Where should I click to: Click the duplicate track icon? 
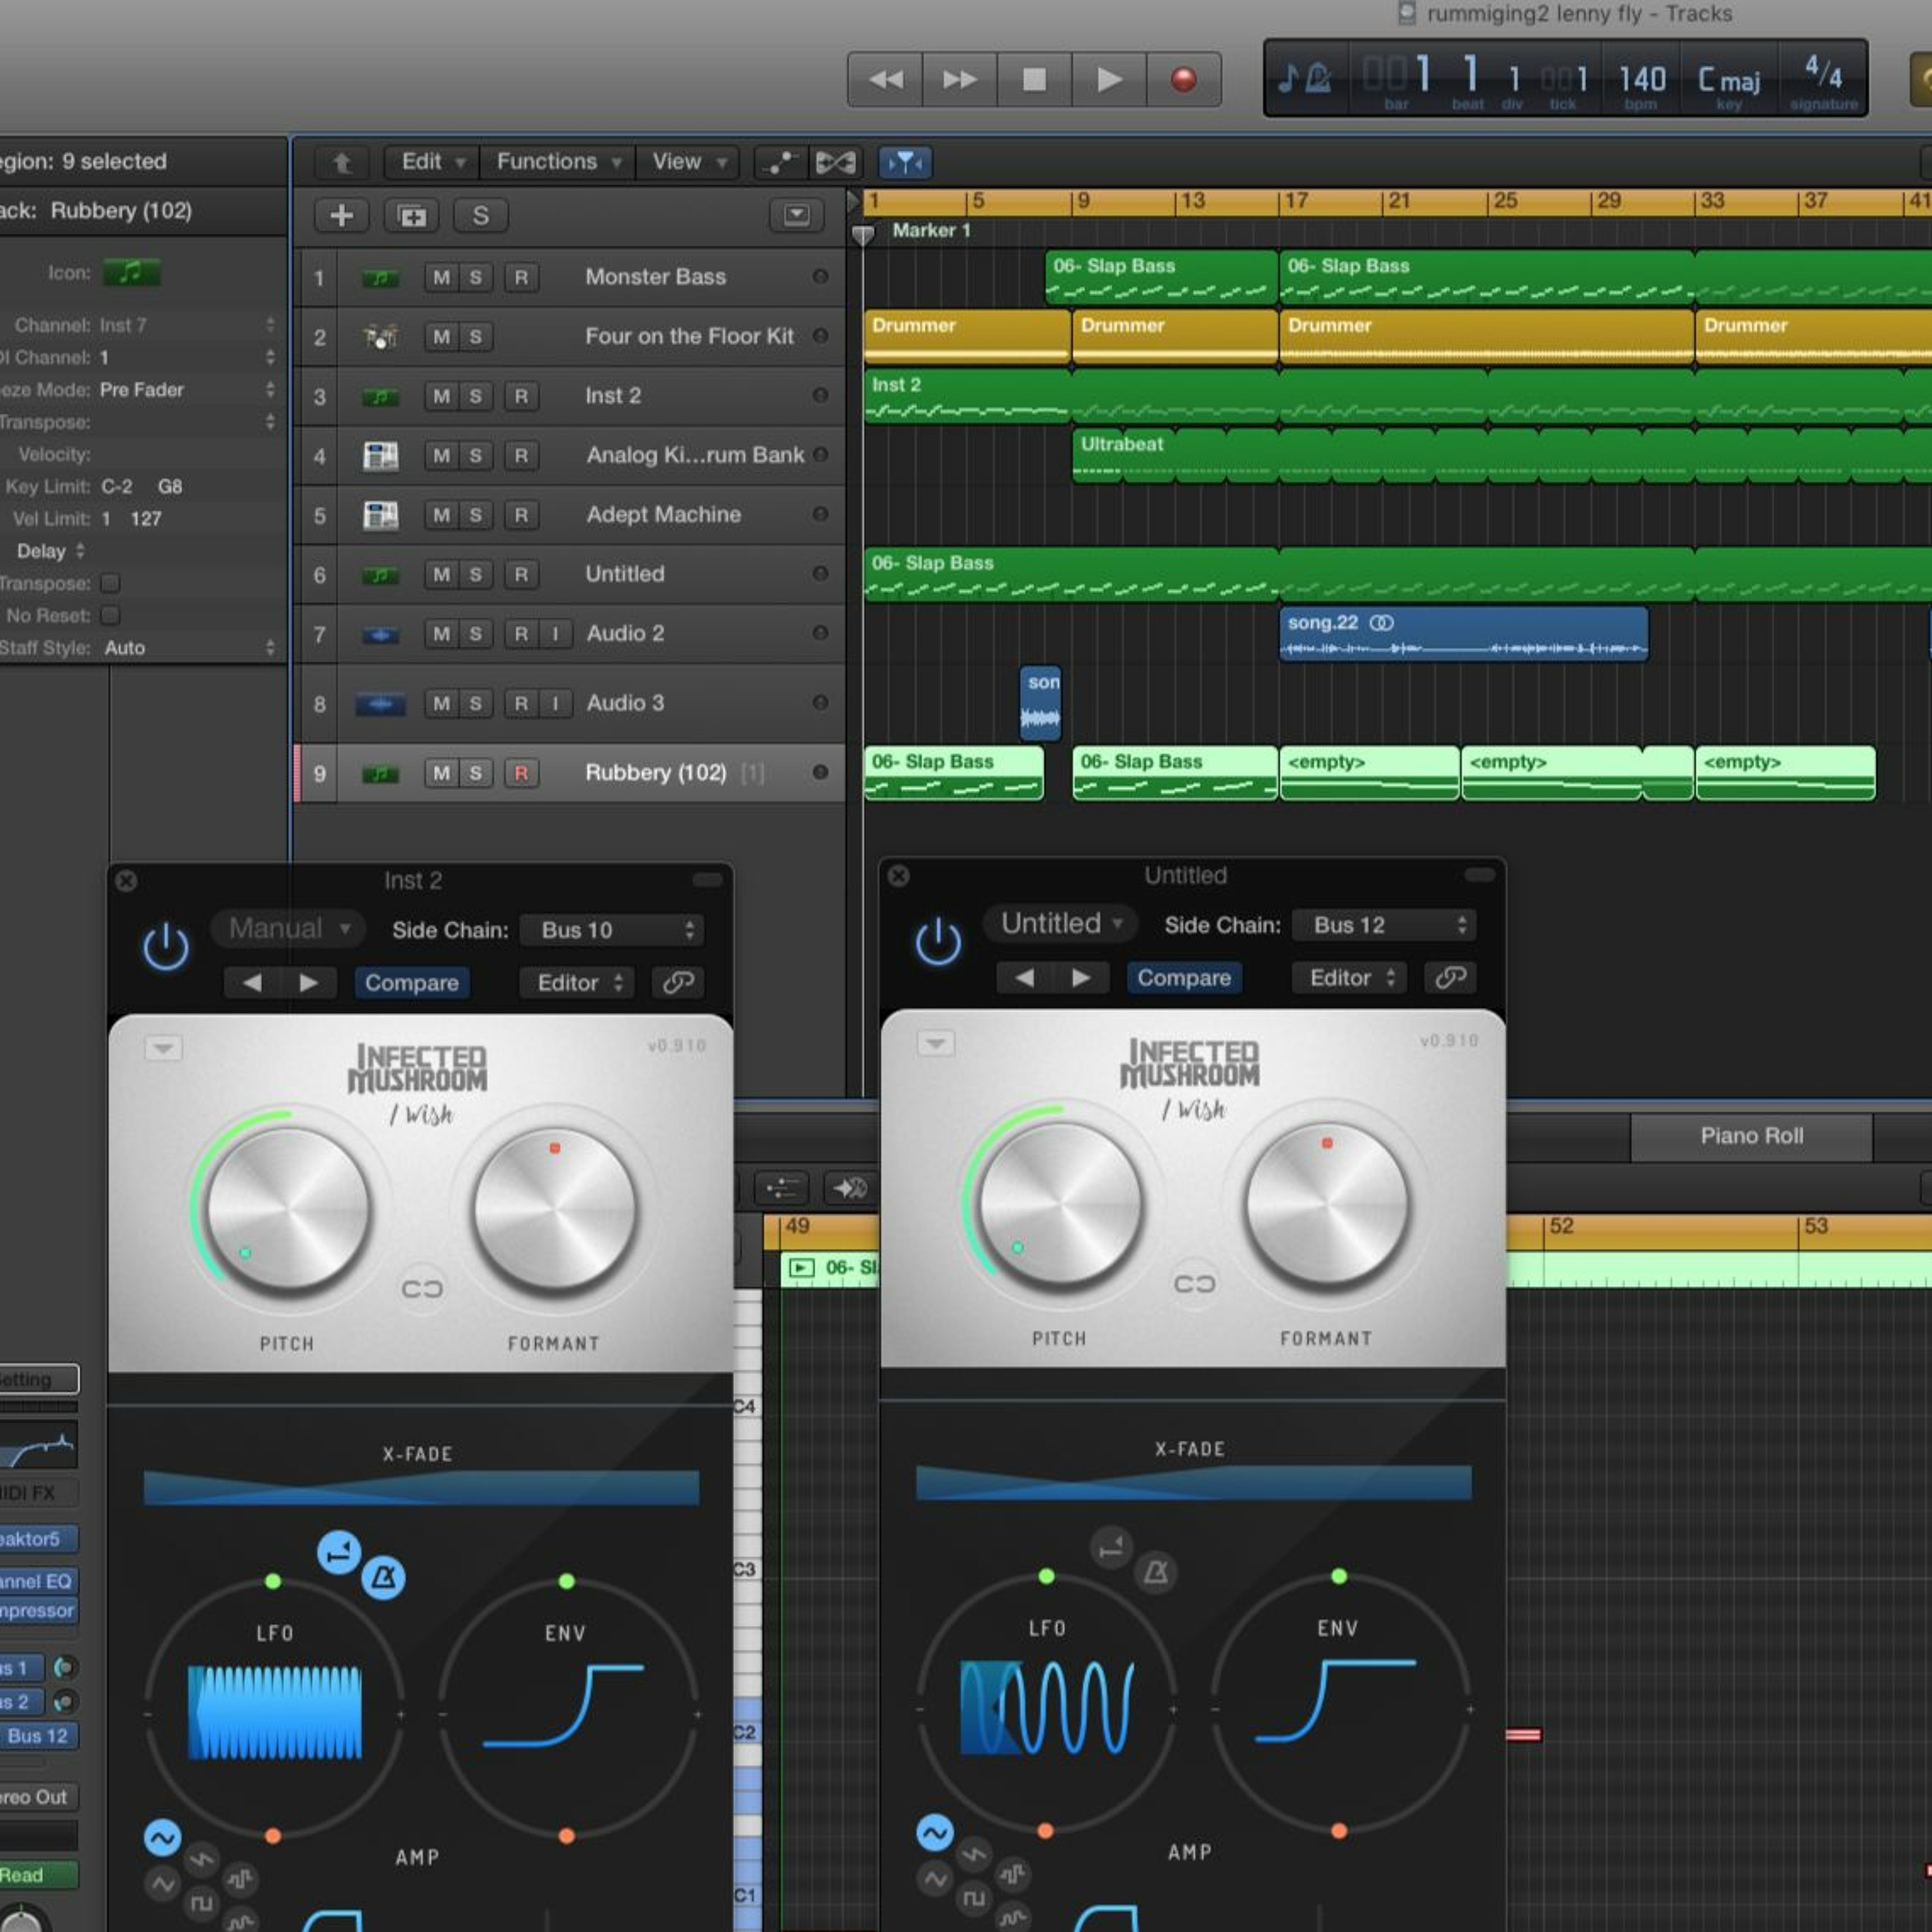pyautogui.click(x=412, y=215)
